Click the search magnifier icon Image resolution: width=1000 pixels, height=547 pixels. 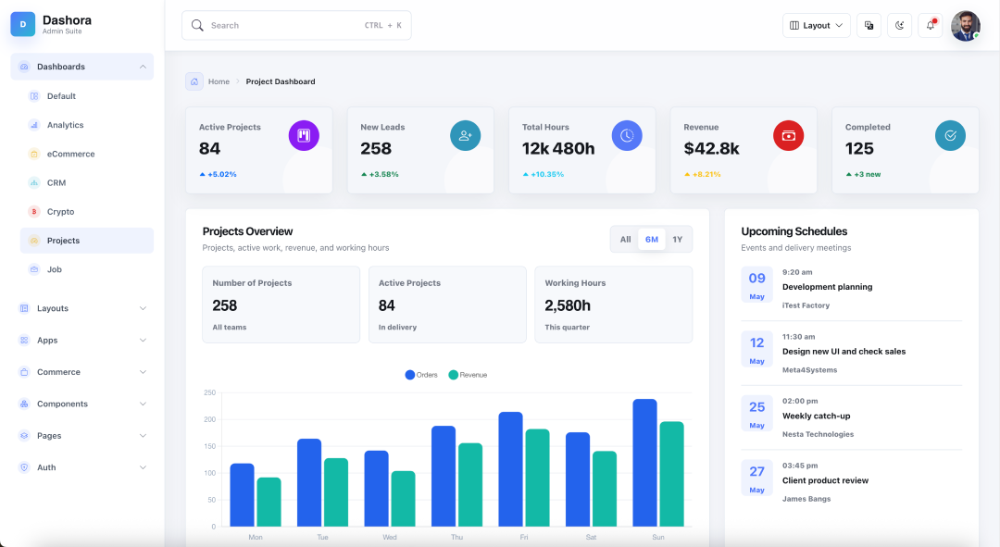[x=198, y=26]
